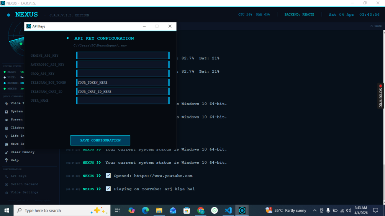Click the USER_NAME input field

coord(123,101)
